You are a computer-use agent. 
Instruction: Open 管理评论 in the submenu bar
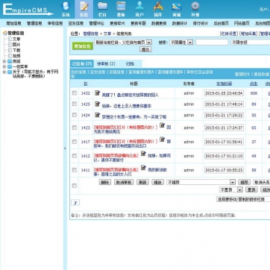click(x=97, y=23)
